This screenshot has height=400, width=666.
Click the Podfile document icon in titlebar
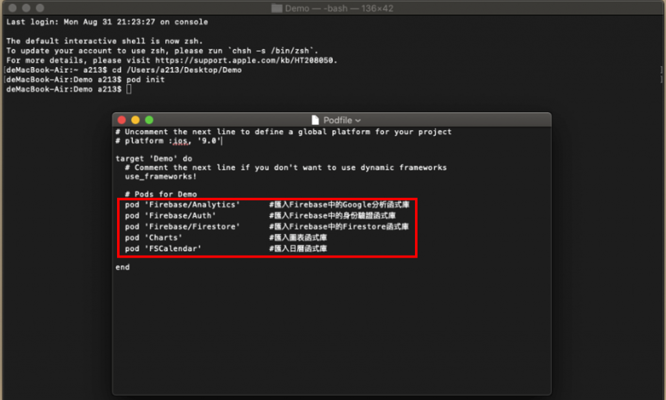(x=315, y=120)
